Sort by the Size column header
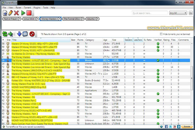The image size is (195, 130). click(118, 40)
